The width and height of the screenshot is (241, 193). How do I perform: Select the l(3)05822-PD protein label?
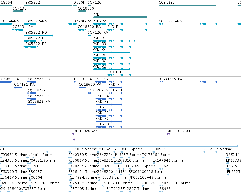[39, 79]
